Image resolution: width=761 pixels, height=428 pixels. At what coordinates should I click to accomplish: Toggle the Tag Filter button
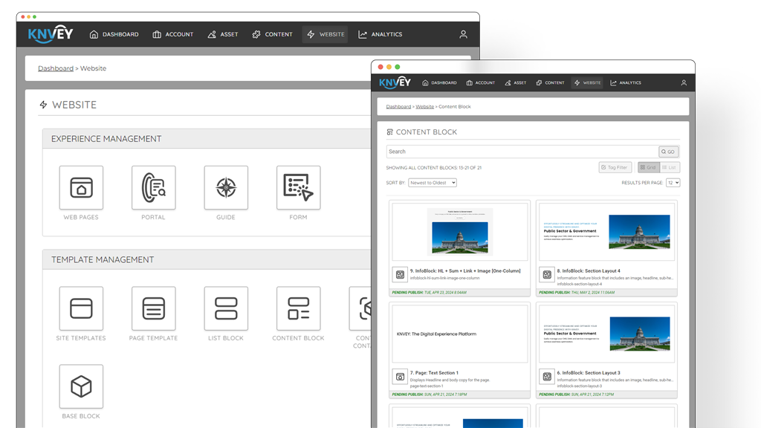[615, 167]
